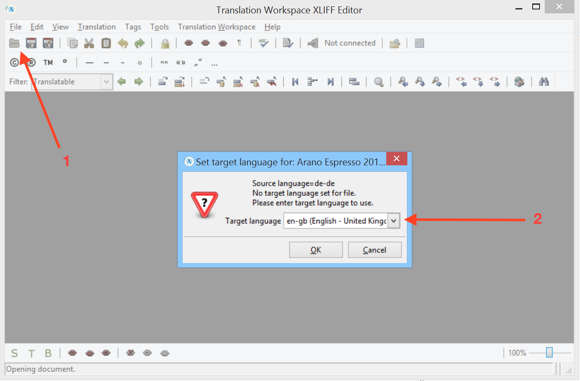Open the Translation menu
580x381 pixels.
click(x=96, y=27)
